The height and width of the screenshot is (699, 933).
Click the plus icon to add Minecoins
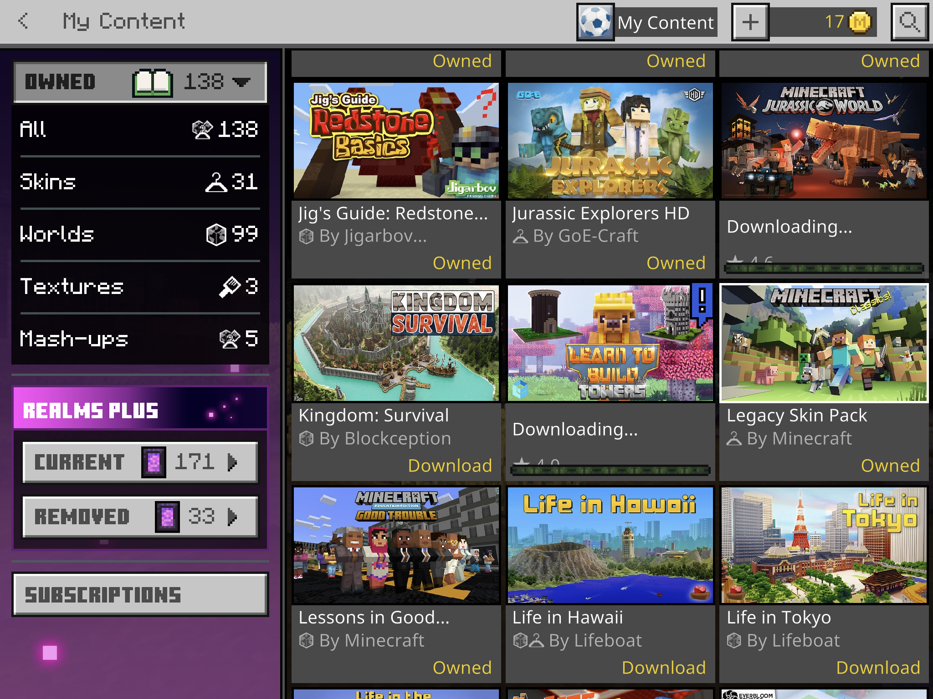(x=750, y=22)
